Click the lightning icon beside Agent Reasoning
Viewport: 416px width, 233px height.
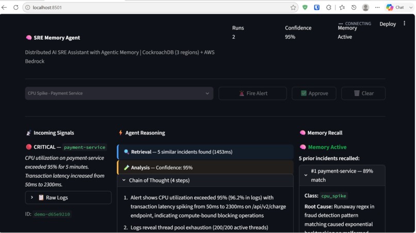(121, 133)
